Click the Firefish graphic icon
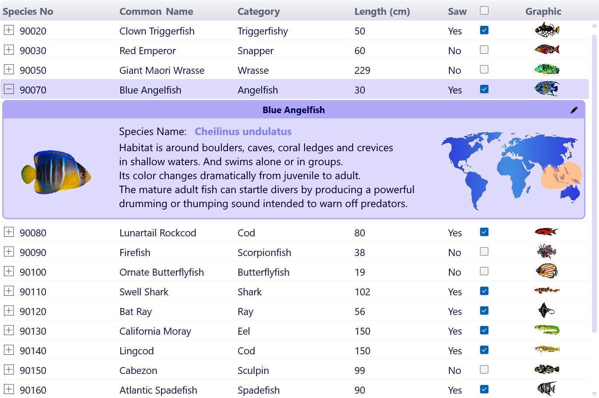Screen dimensions: 599x398 (x=546, y=251)
